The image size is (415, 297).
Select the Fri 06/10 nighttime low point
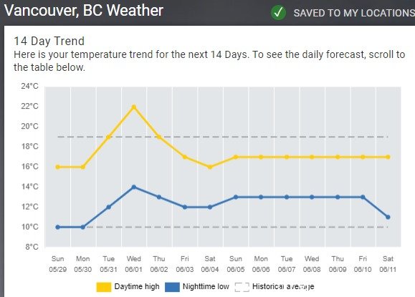363,197
